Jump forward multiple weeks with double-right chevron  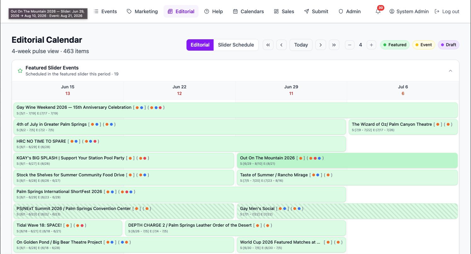pos(334,45)
